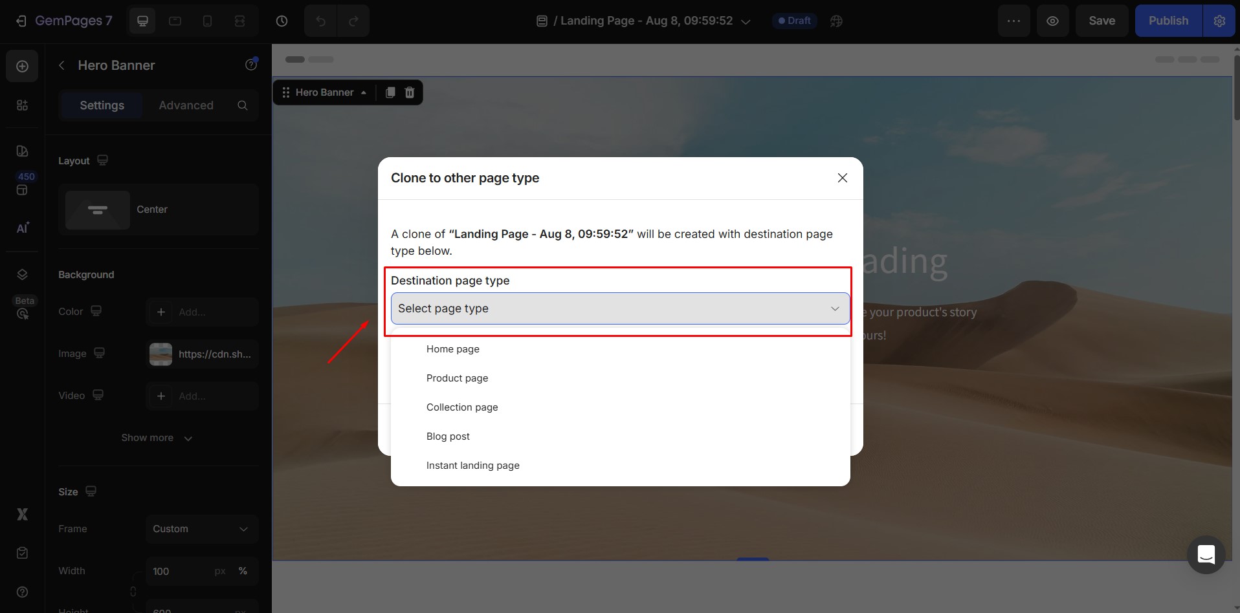
Task: Open the AI assistant sidebar icon
Action: [x=22, y=228]
